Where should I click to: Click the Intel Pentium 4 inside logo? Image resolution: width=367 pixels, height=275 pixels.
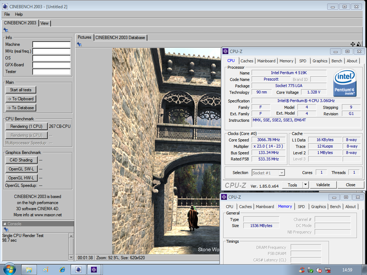(344, 82)
